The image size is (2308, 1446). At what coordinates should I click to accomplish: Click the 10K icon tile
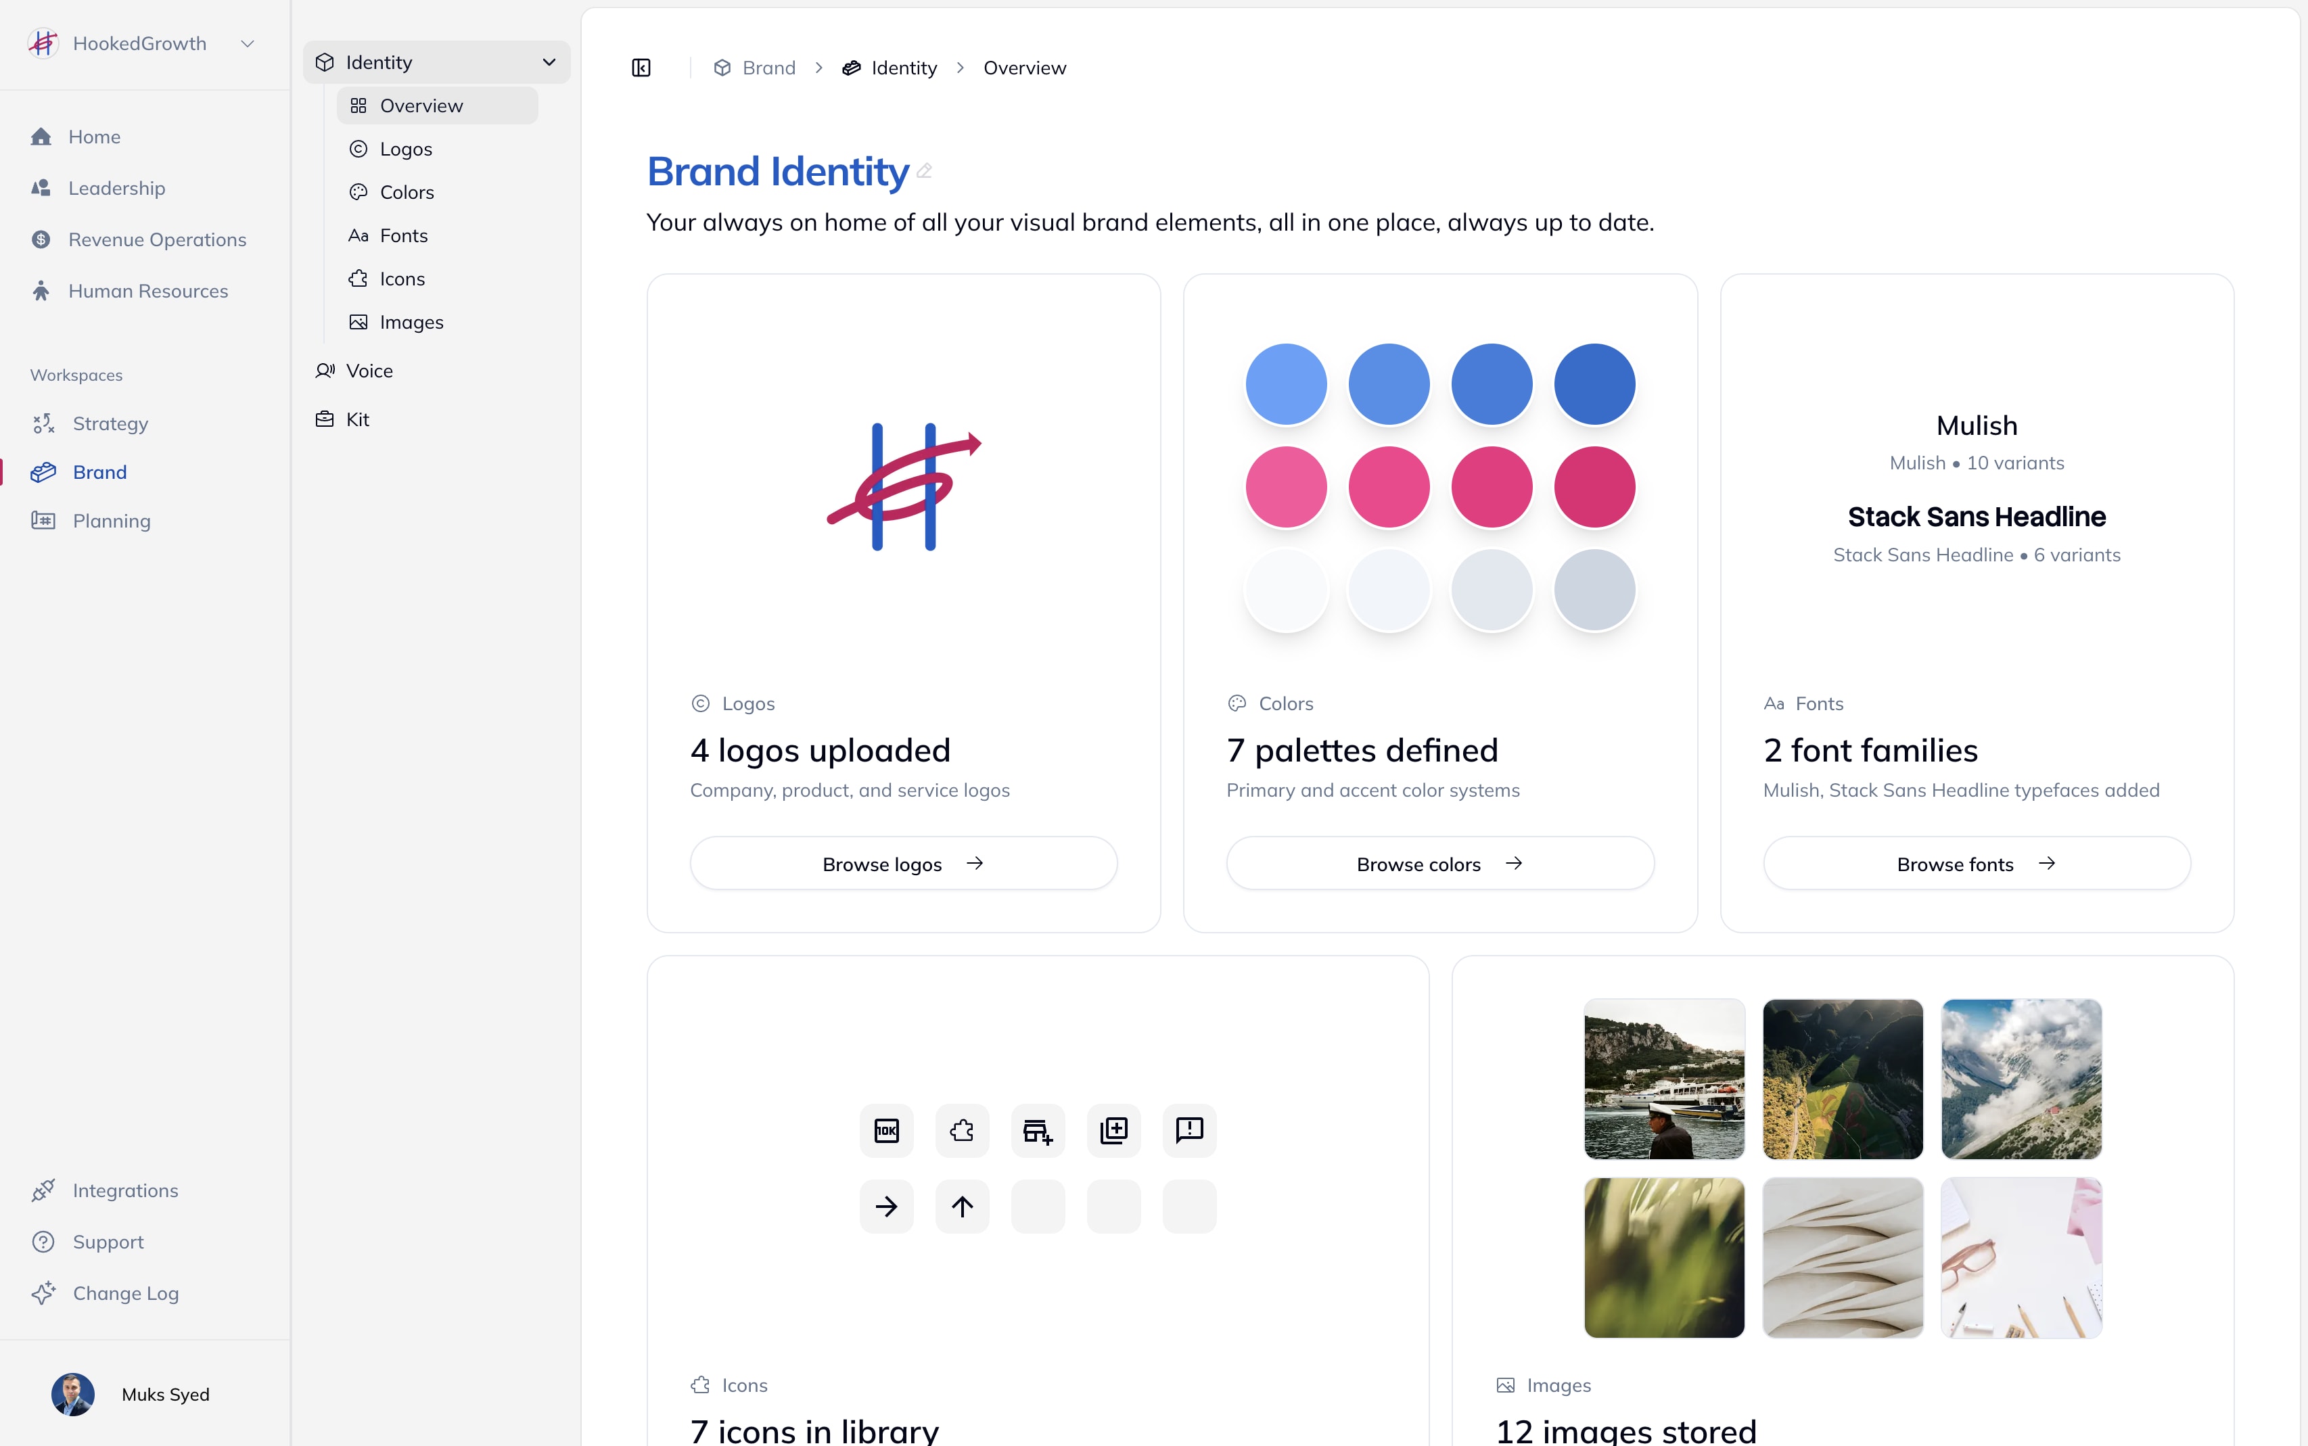(x=885, y=1130)
